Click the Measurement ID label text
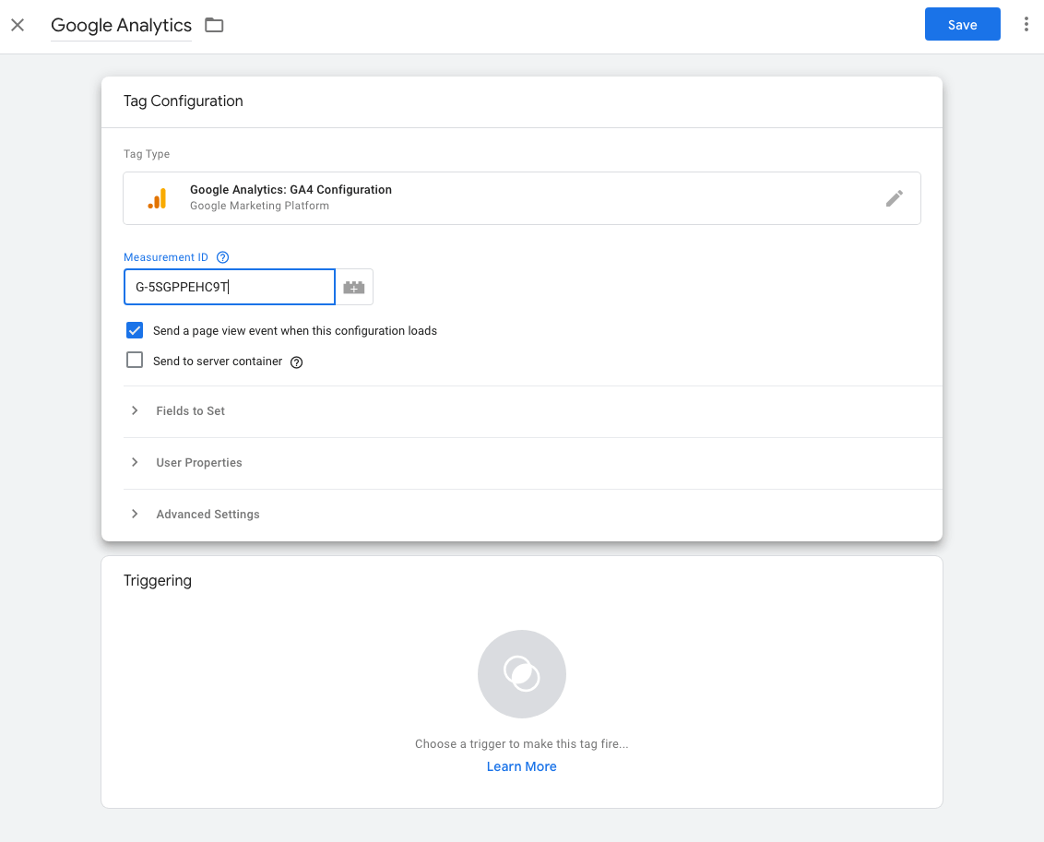Image resolution: width=1044 pixels, height=842 pixels. pyautogui.click(x=166, y=257)
